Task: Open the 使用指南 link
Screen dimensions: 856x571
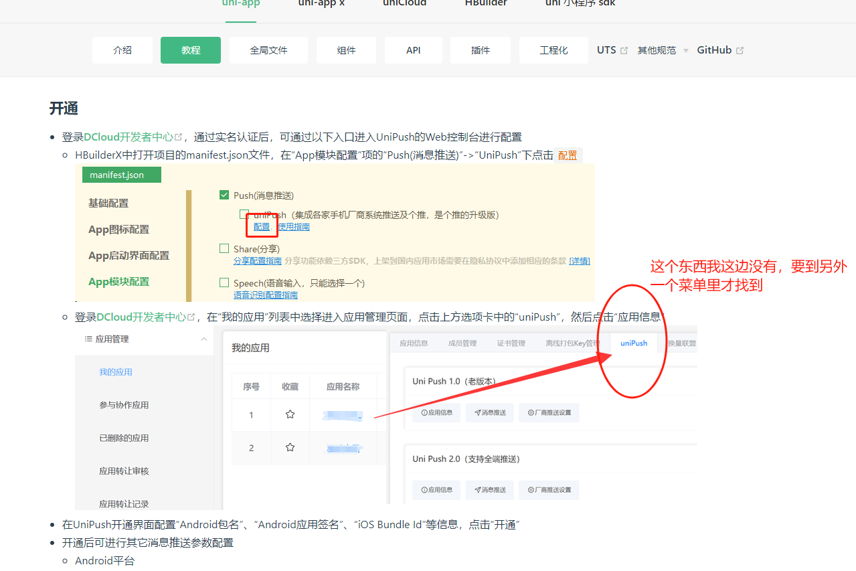Action: click(x=294, y=227)
